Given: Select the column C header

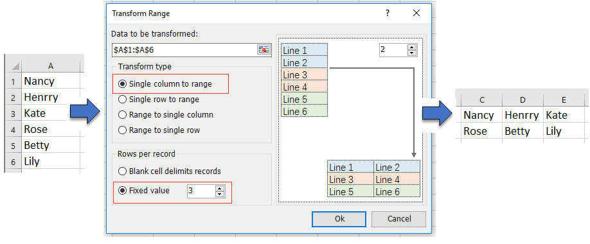Looking at the screenshot, I should tap(481, 100).
